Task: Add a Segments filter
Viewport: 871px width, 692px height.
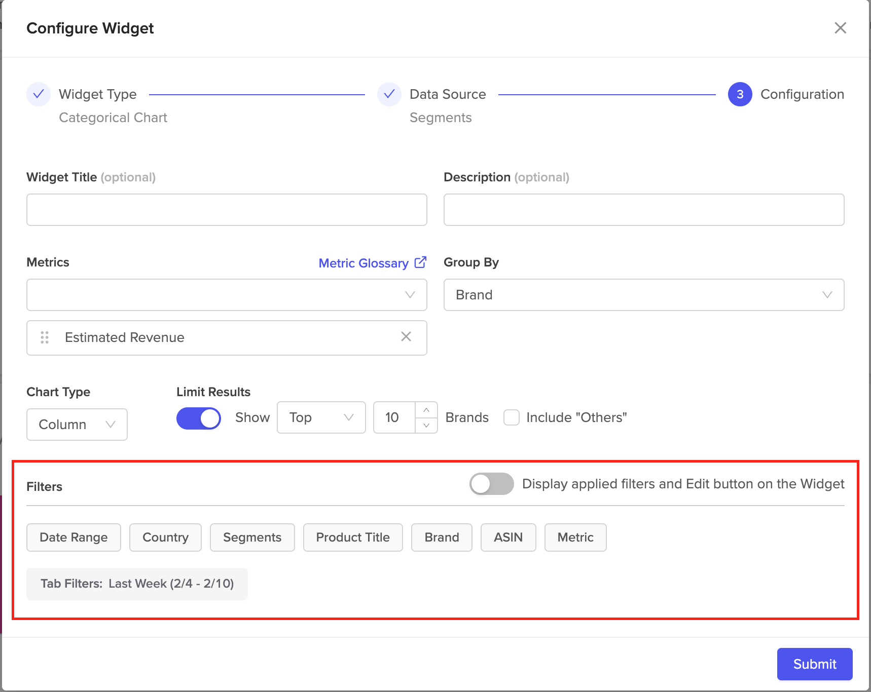Action: (x=252, y=537)
